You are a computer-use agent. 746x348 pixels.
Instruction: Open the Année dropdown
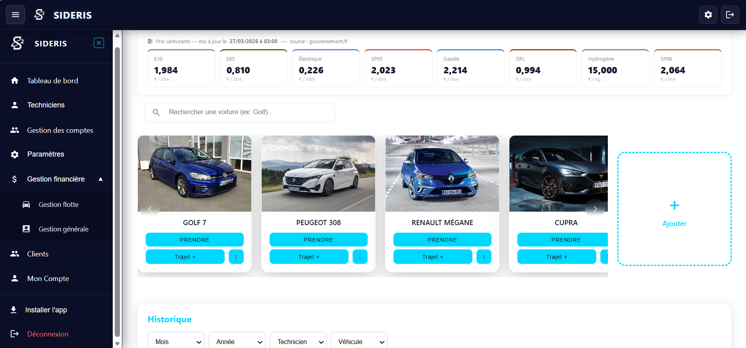click(x=237, y=341)
